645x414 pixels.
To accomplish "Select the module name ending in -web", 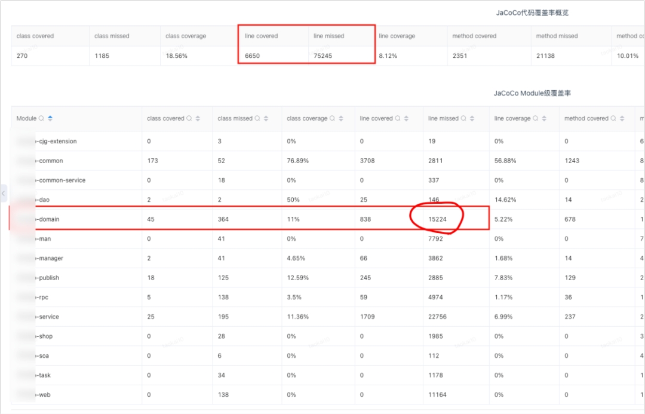I will (43, 395).
